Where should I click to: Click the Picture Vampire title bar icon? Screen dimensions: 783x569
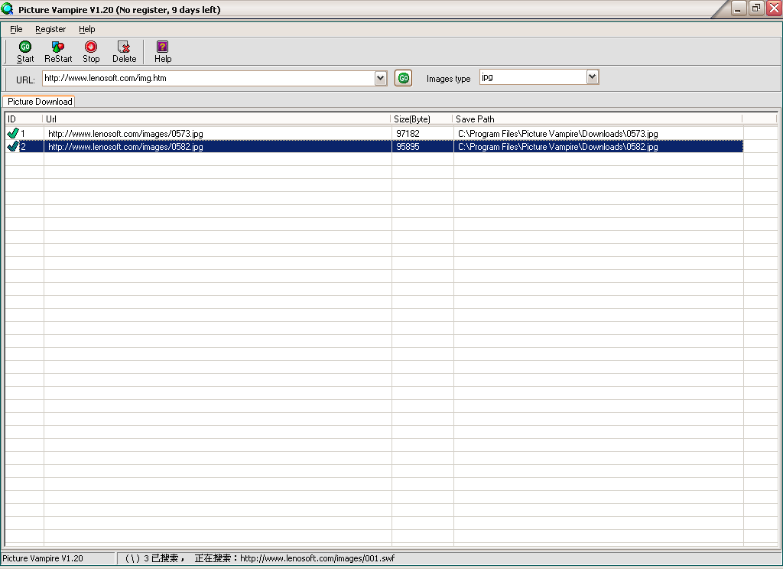(x=7, y=8)
